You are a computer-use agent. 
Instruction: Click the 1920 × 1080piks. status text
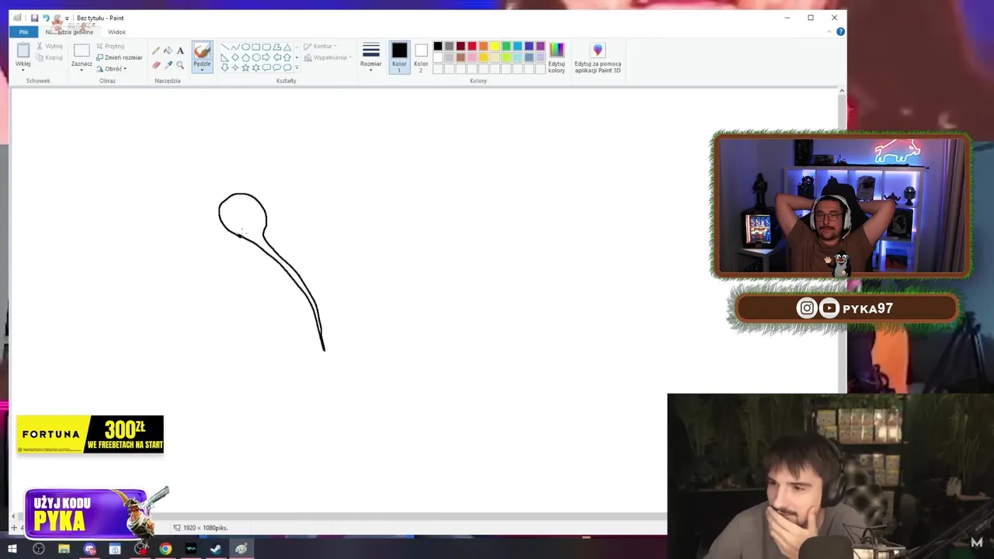(205, 528)
